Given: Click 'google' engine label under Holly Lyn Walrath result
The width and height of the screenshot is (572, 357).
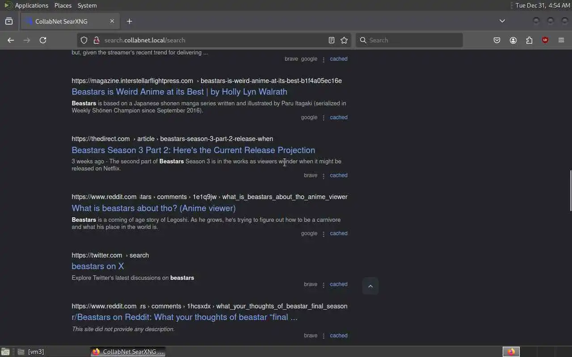Looking at the screenshot, I should click(309, 117).
